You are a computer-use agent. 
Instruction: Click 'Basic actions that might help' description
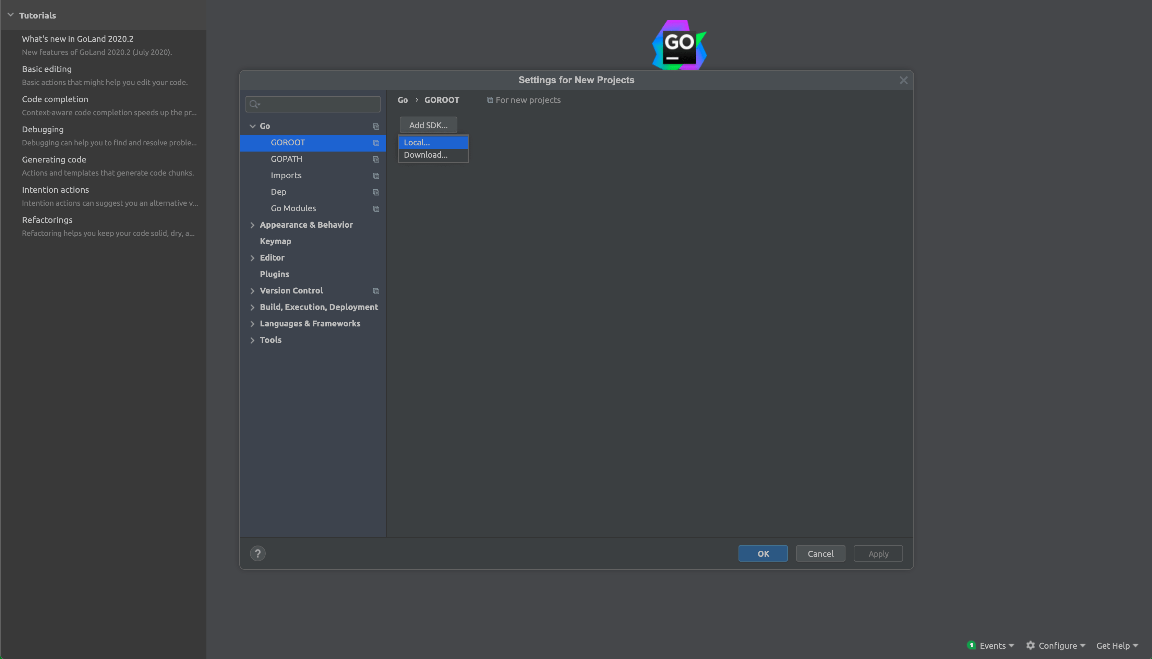(x=105, y=83)
